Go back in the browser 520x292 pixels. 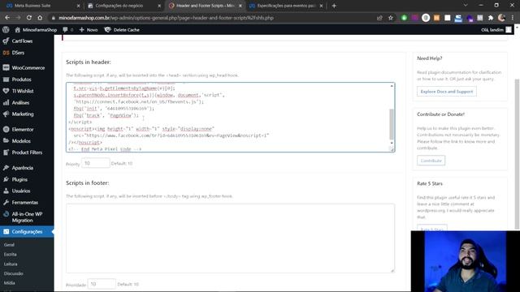(x=7, y=18)
